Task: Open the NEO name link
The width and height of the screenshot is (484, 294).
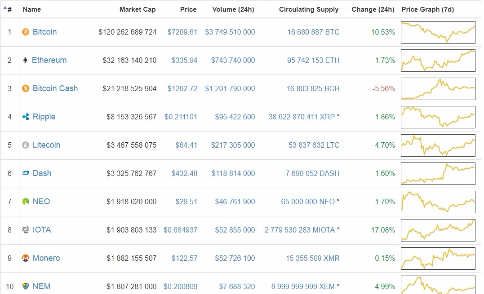Action: pos(41,202)
